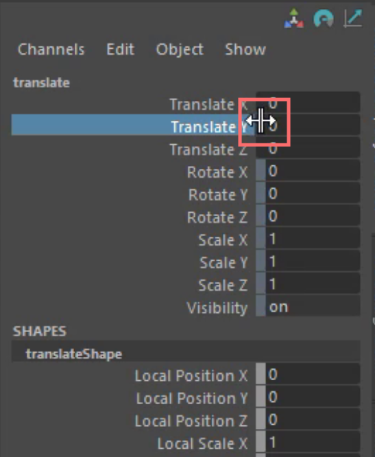Click the Local Position Y value field
Image resolution: width=375 pixels, height=457 pixels.
313,397
